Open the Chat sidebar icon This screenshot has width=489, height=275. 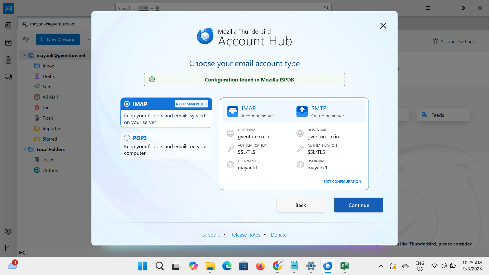tap(8, 77)
